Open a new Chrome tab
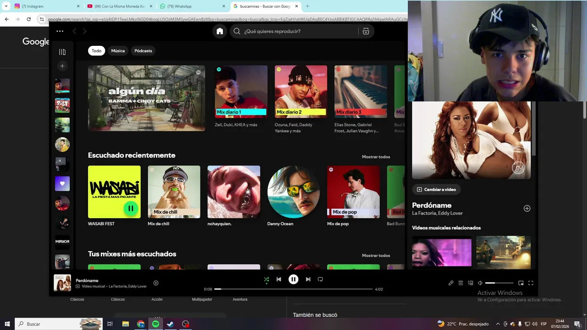The height and width of the screenshot is (330, 587). [x=307, y=6]
